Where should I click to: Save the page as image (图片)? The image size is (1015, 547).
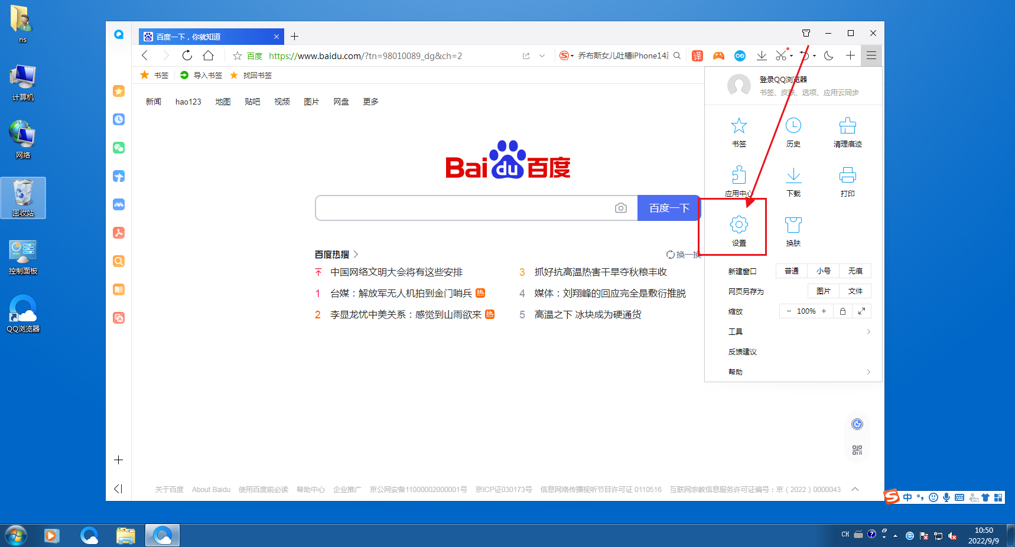pyautogui.click(x=824, y=291)
